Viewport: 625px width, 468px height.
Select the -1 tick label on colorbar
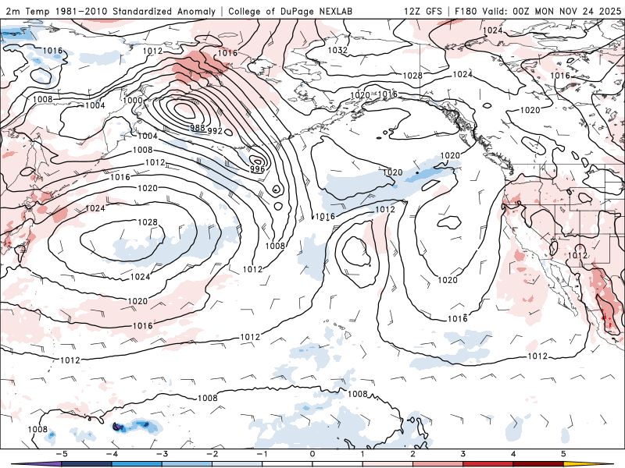click(262, 454)
